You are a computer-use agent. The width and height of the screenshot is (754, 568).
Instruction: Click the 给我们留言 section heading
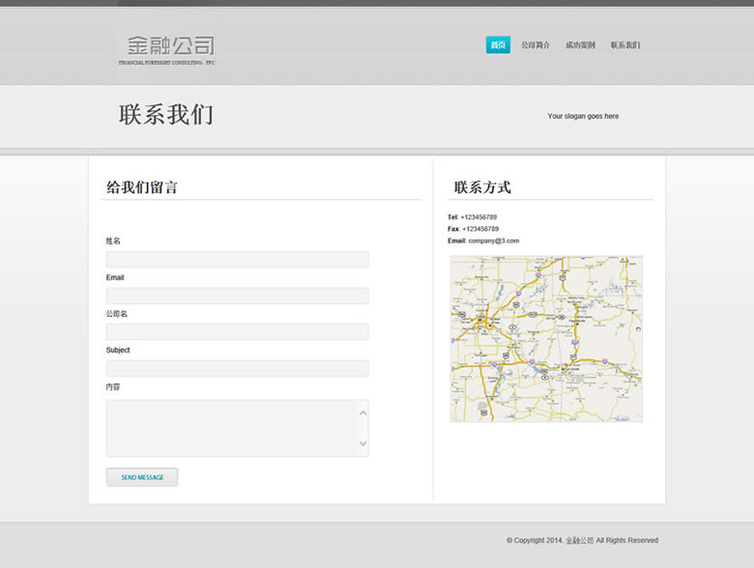(142, 187)
